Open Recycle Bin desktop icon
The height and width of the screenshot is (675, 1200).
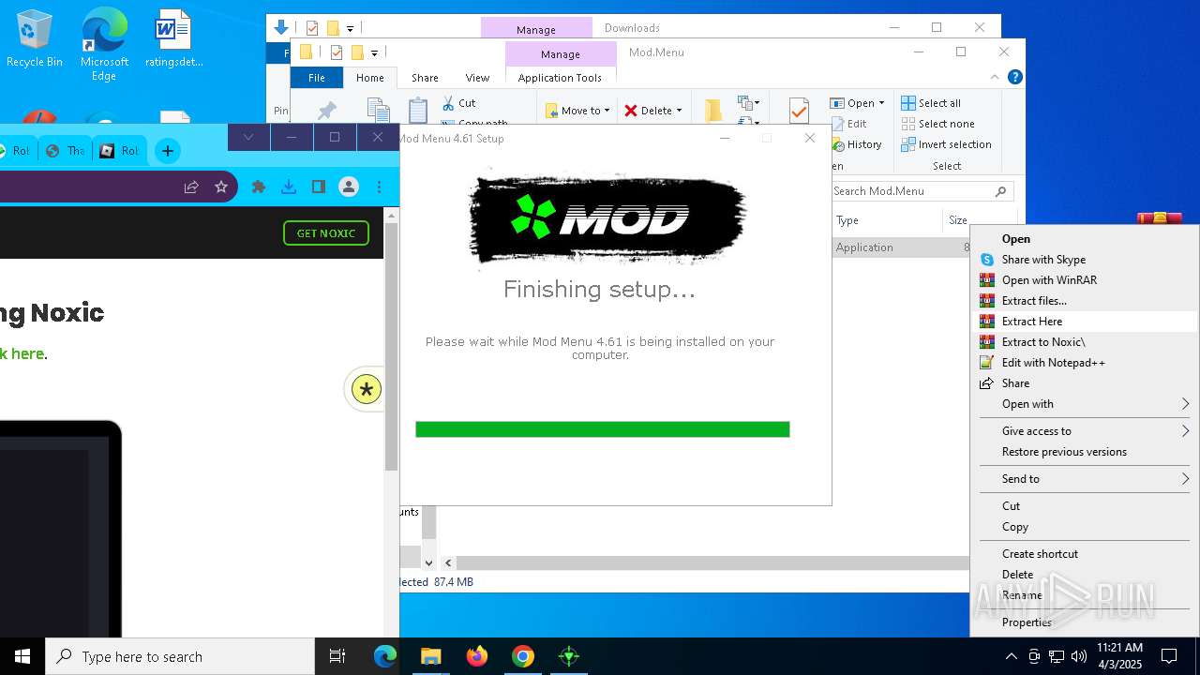(35, 39)
